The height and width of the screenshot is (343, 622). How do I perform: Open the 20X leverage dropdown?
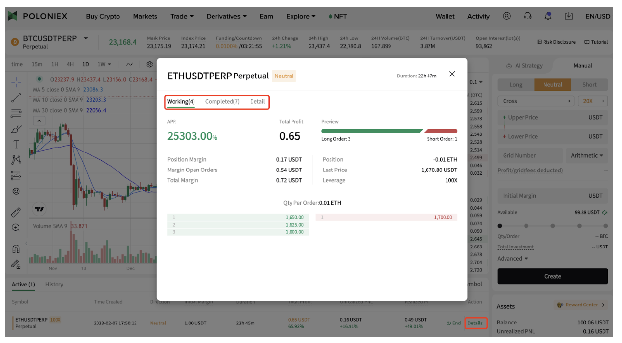coord(593,101)
